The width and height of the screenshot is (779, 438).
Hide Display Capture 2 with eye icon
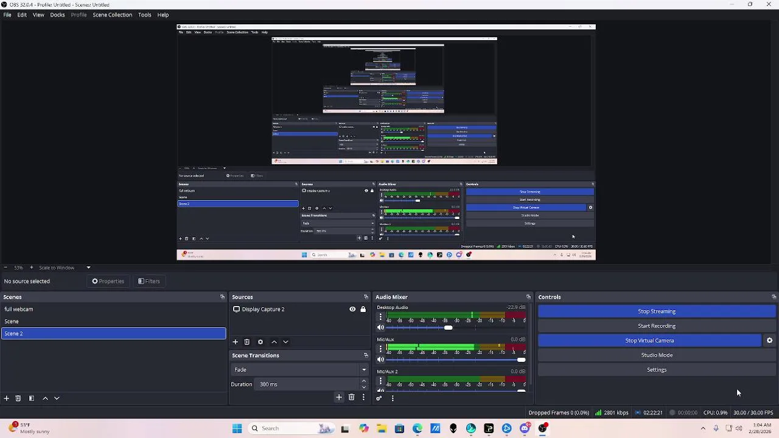tap(352, 309)
